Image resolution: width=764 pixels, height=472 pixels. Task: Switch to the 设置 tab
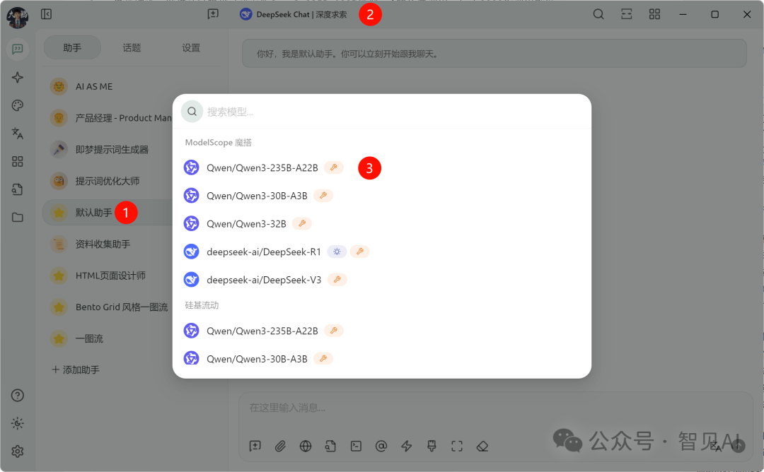pos(191,47)
